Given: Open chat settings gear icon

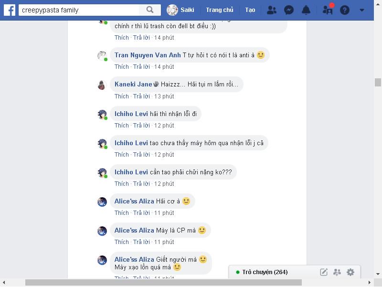Looking at the screenshot, I should point(350,272).
